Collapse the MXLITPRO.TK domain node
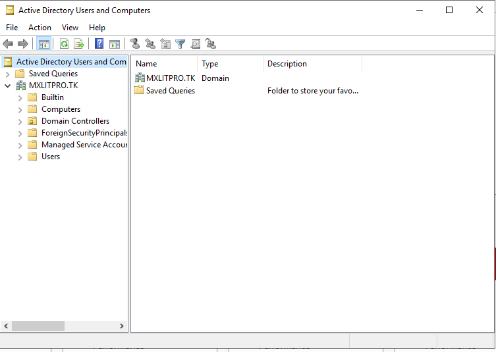 [x=8, y=86]
